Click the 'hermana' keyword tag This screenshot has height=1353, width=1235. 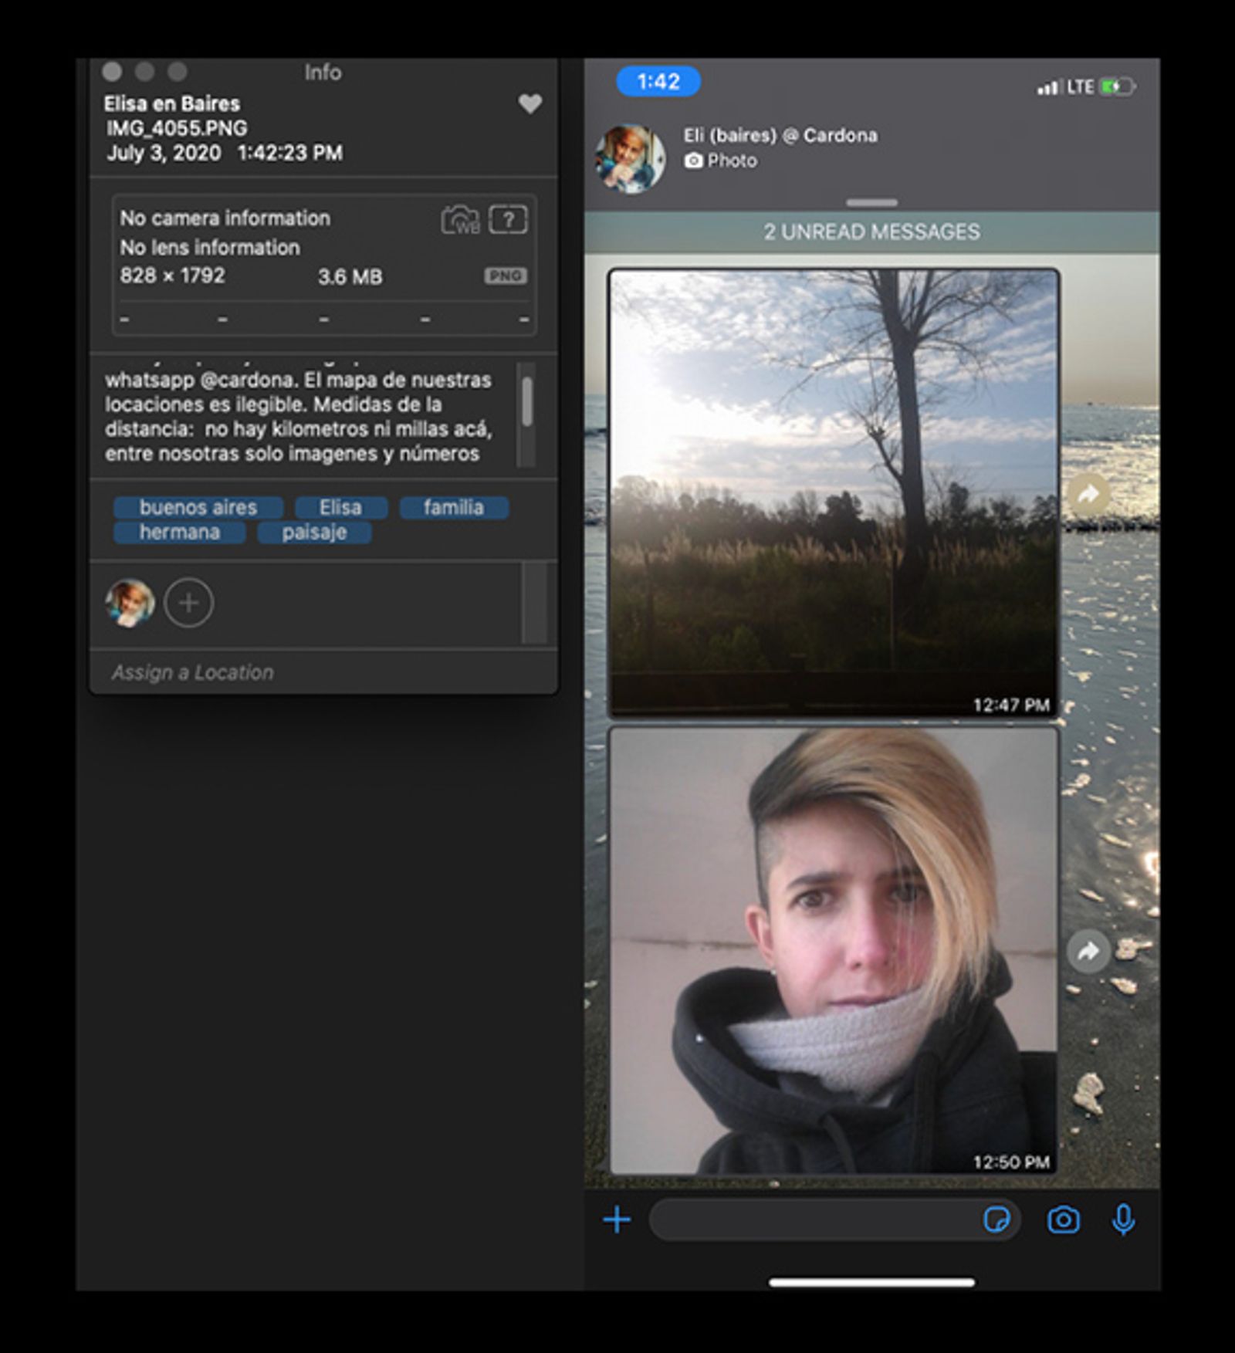tap(179, 533)
